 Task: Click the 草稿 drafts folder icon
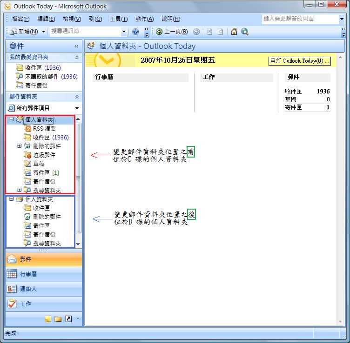click(27, 164)
